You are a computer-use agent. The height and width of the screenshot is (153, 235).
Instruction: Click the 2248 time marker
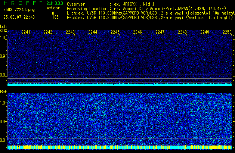(182, 32)
